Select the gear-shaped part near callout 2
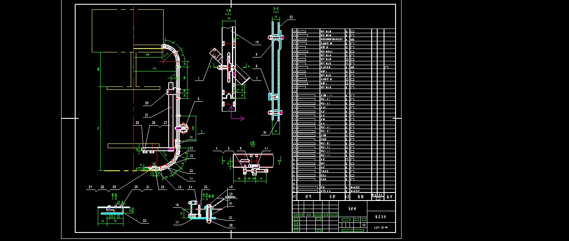Image resolution: width=569 pixels, height=241 pixels. click(x=185, y=127)
